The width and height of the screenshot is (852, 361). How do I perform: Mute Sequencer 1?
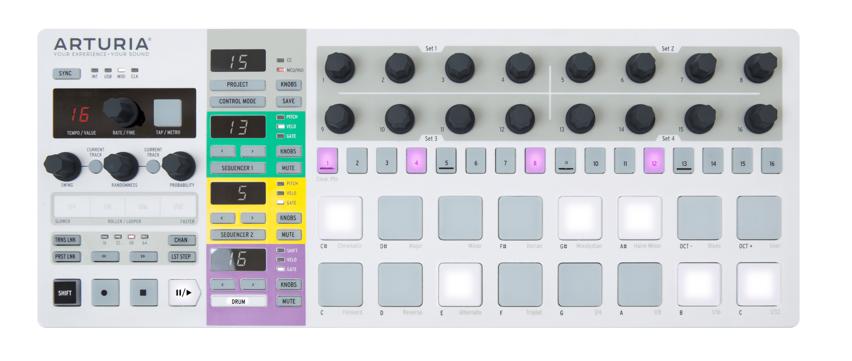[289, 168]
